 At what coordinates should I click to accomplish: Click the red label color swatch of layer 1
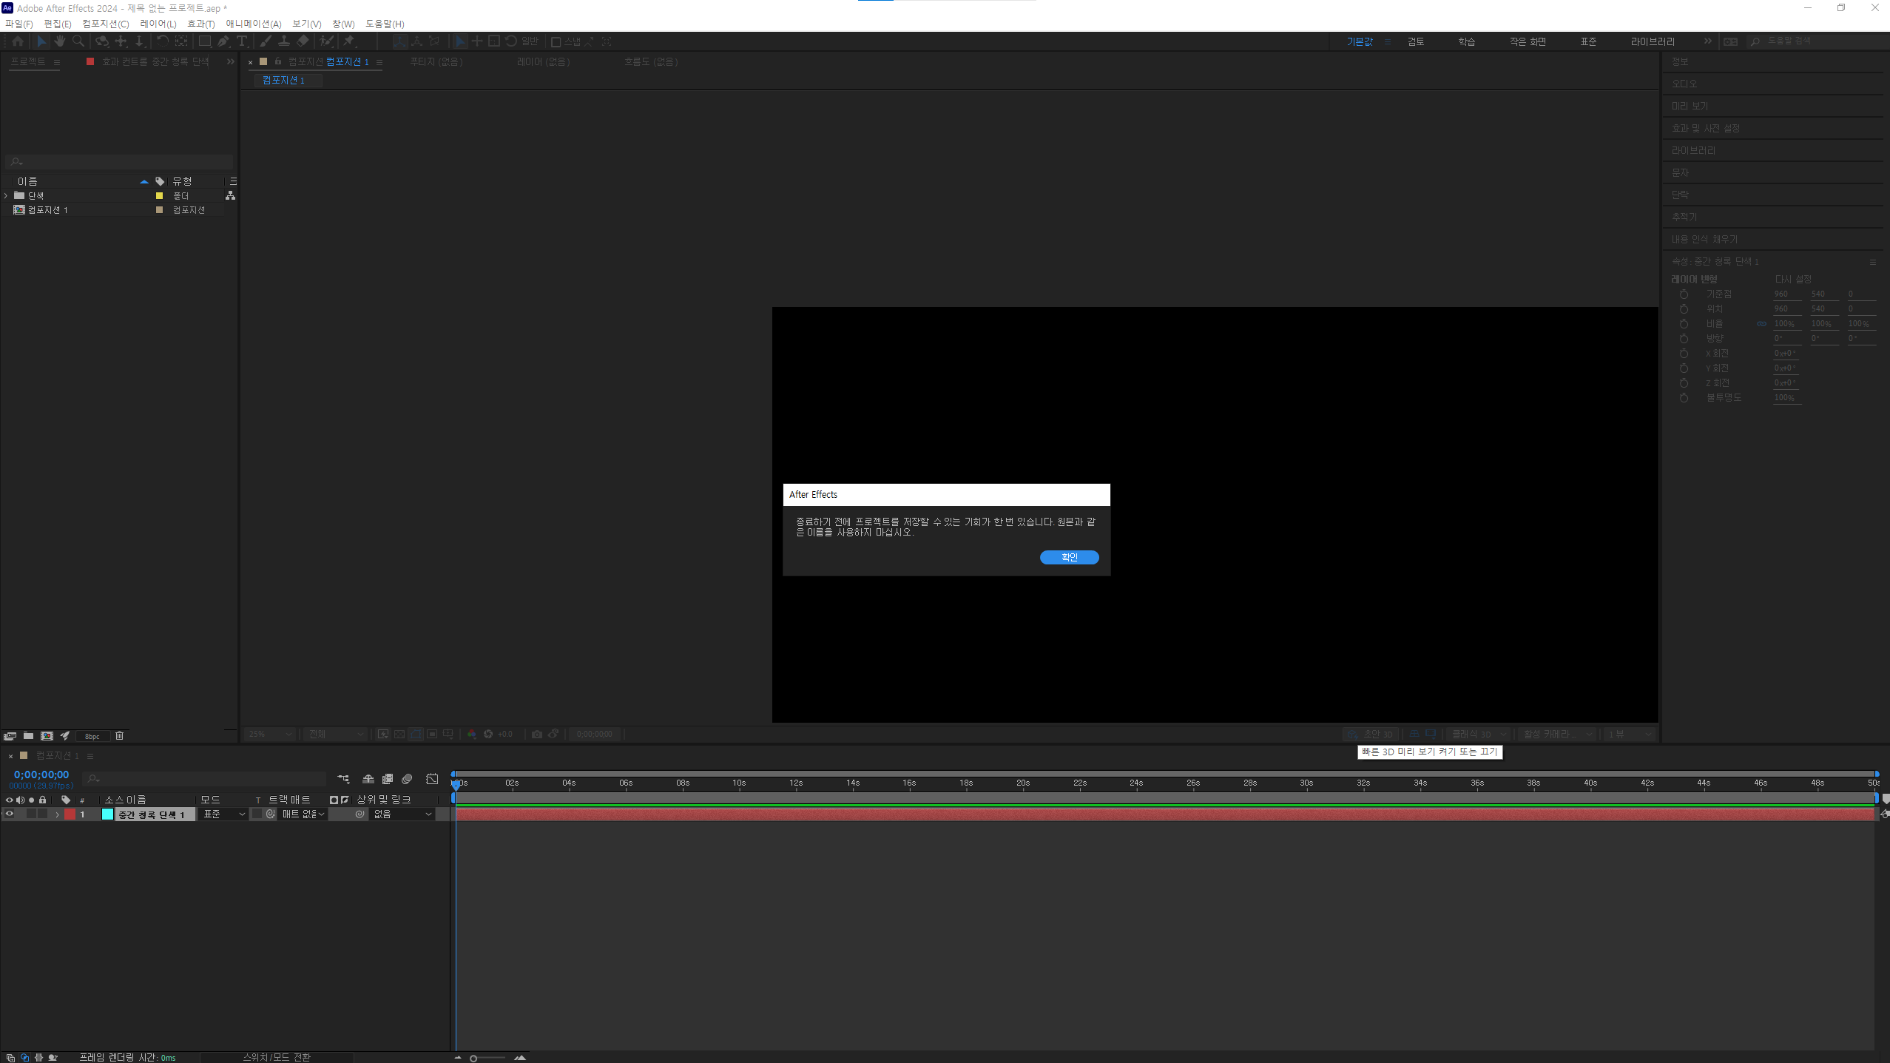pos(70,814)
